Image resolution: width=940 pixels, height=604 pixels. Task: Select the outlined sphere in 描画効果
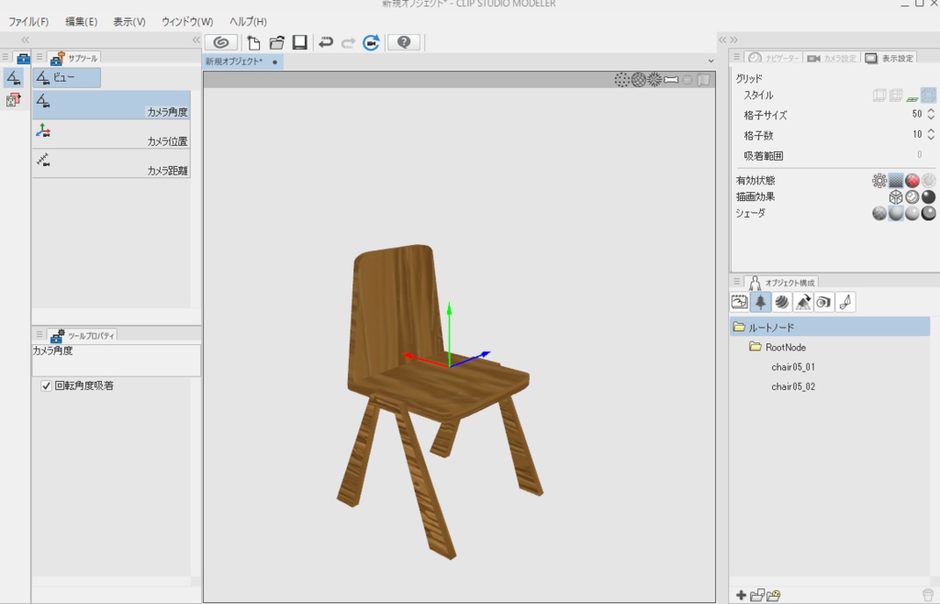coord(912,196)
